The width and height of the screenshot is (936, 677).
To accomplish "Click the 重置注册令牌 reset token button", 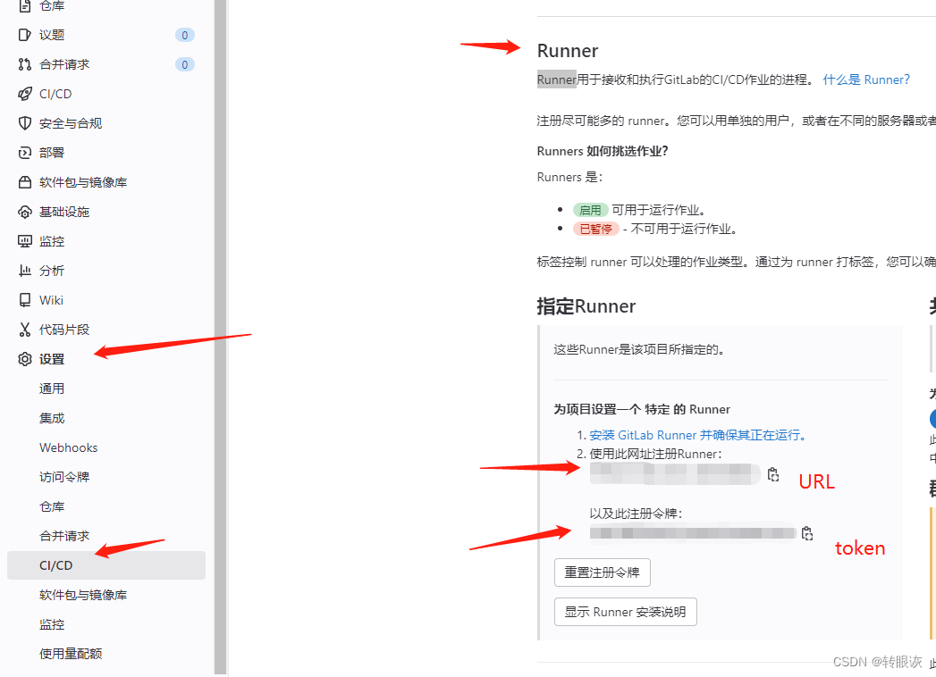I will (602, 572).
